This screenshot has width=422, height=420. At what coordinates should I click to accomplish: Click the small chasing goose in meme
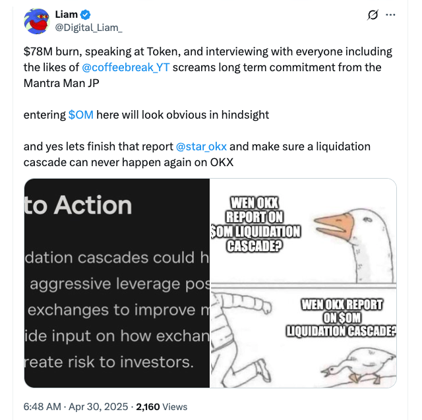coord(358,366)
